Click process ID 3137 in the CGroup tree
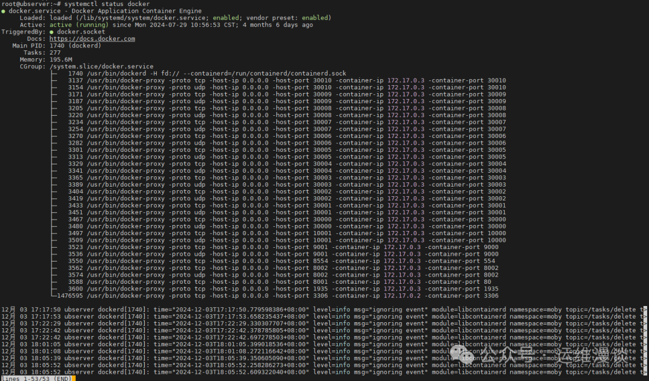Screen dimensions: 649x381 (x=76, y=80)
